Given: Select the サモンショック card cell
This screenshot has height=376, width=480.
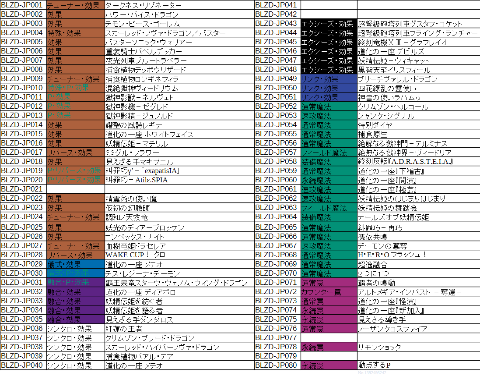Looking at the screenshot, I should click(418, 347).
